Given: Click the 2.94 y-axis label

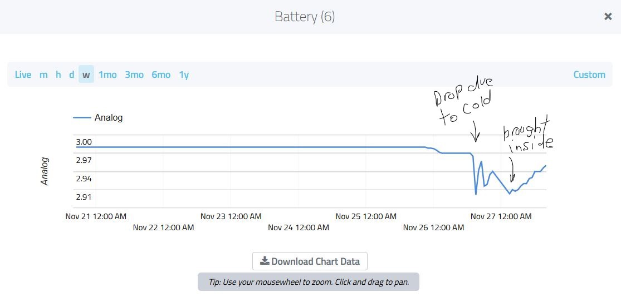Looking at the screenshot, I should (x=84, y=179).
